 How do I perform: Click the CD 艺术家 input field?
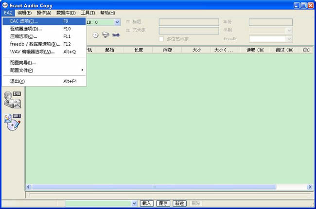[x=189, y=31]
